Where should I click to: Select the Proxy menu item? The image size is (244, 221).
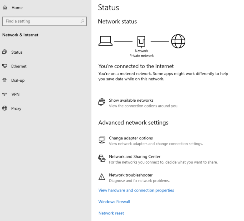coord(16,108)
